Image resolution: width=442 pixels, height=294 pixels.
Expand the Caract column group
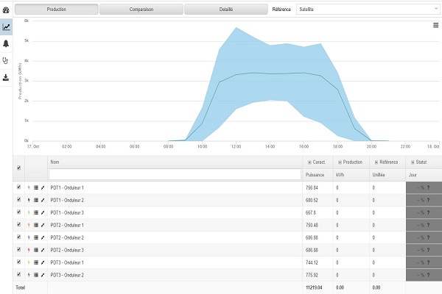[309, 162]
